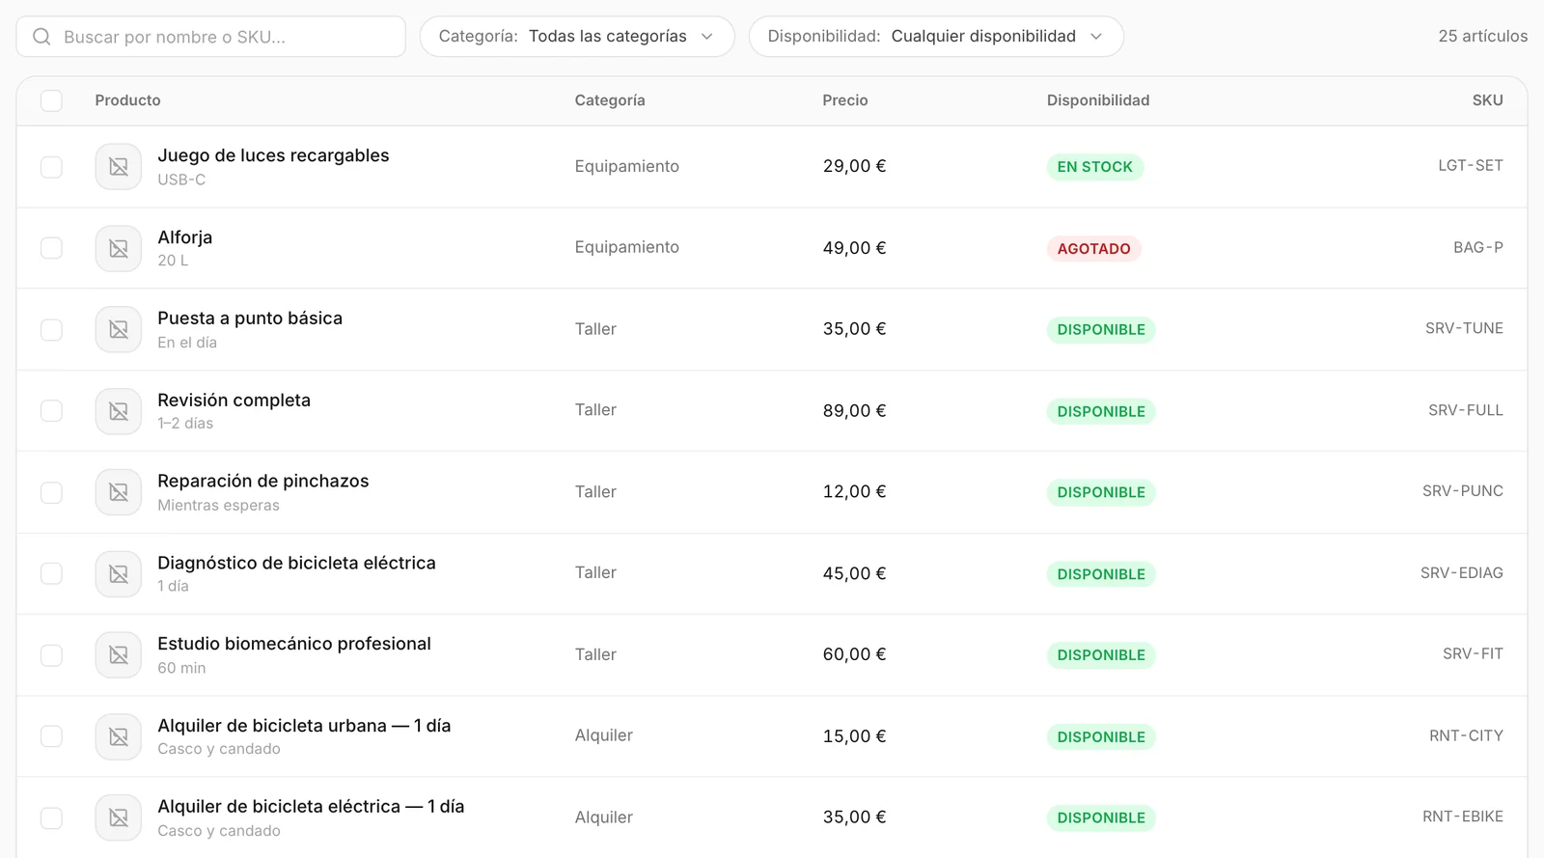Tick Estudio biomecánico profesional row checkbox

[51, 655]
